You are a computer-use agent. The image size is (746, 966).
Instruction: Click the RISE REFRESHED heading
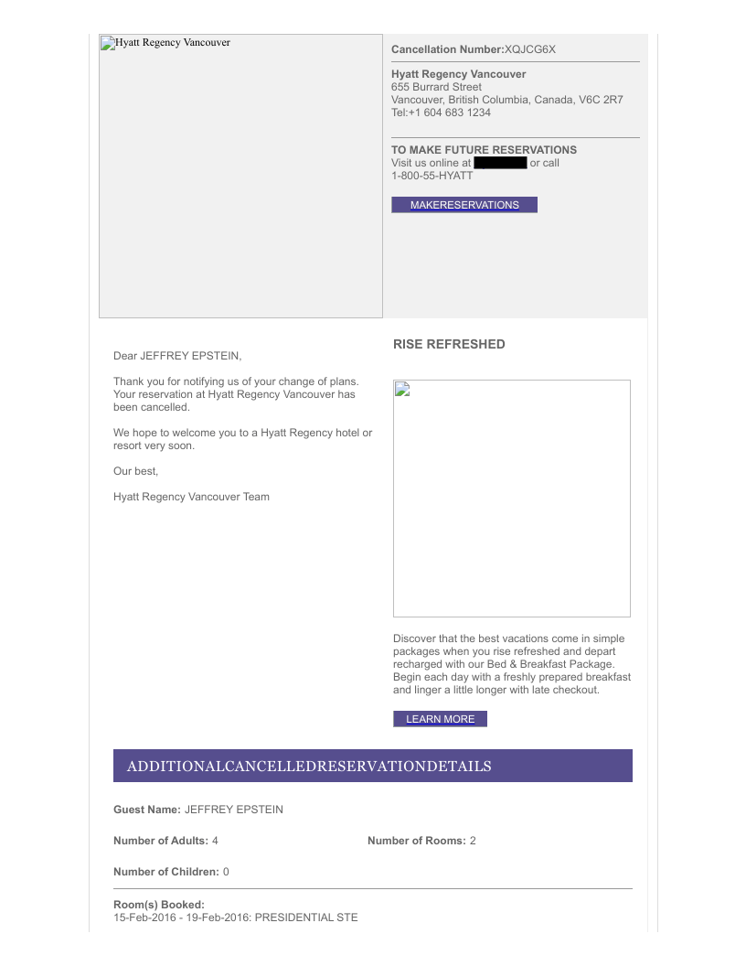(449, 344)
